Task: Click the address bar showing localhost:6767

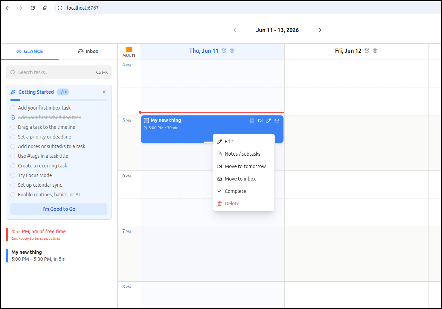Action: (249, 8)
